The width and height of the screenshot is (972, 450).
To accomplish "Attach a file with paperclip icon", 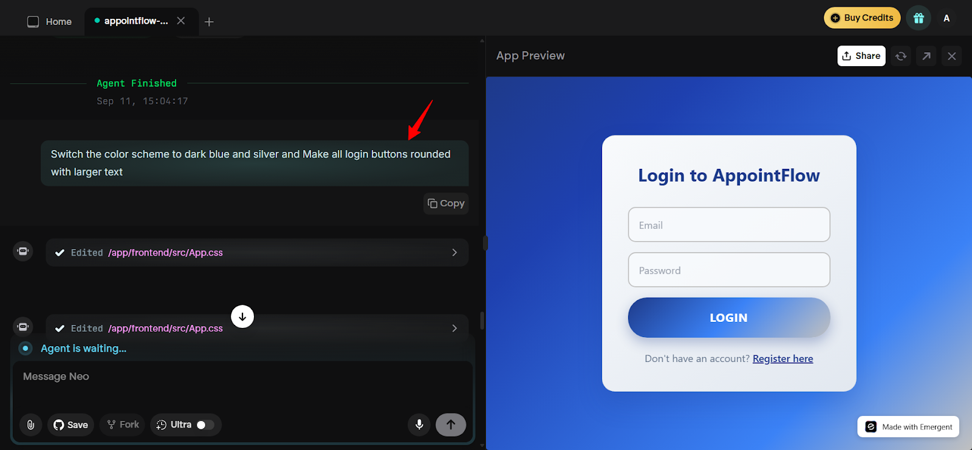I will pyautogui.click(x=30, y=424).
